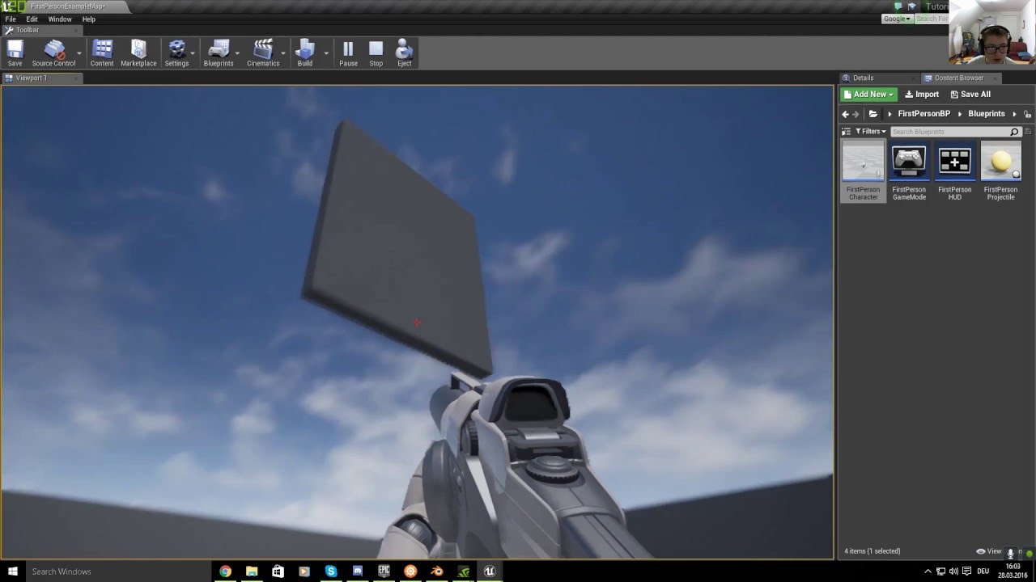Expand the Settings dropdown arrow

[x=193, y=53]
